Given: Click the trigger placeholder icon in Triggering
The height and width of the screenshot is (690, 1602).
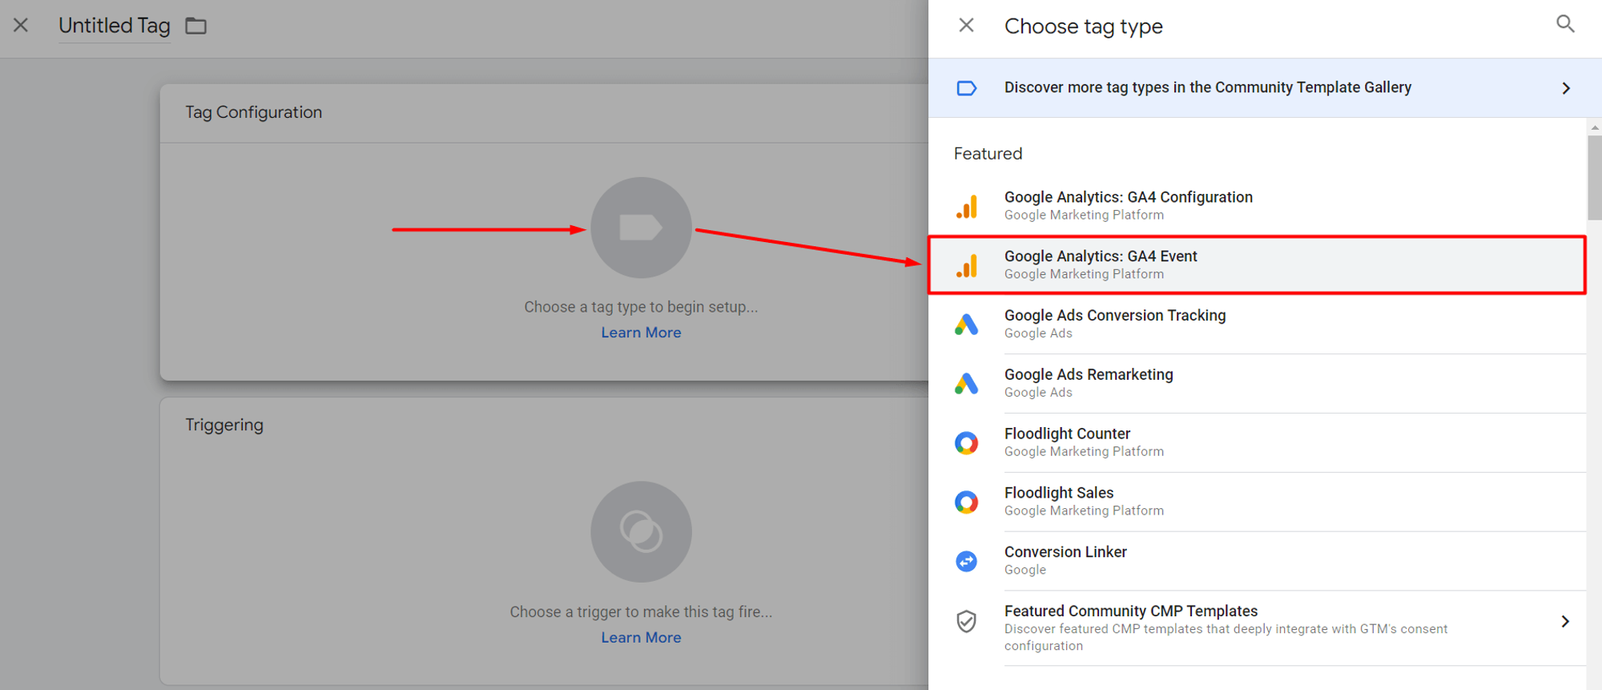Looking at the screenshot, I should tap(641, 532).
